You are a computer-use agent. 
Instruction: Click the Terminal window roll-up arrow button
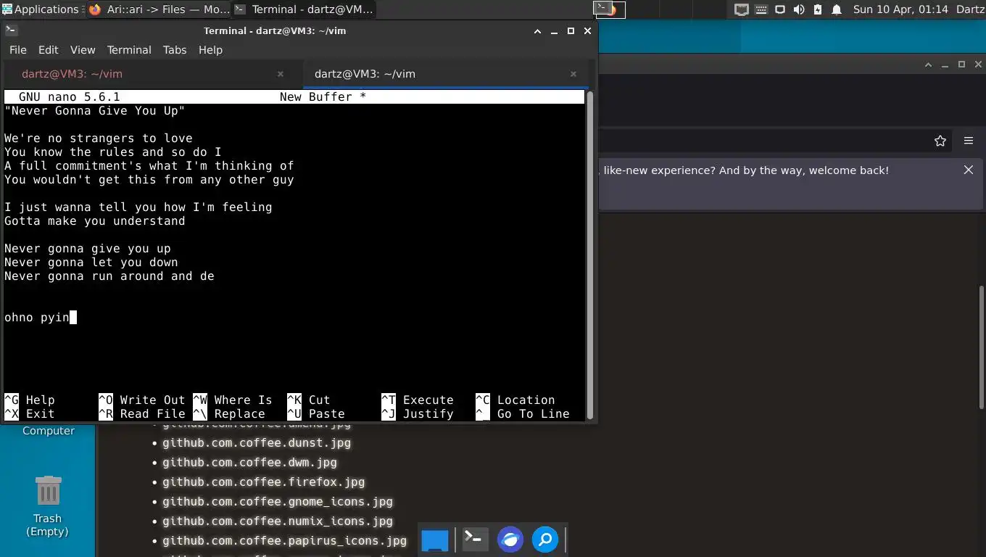(538, 31)
